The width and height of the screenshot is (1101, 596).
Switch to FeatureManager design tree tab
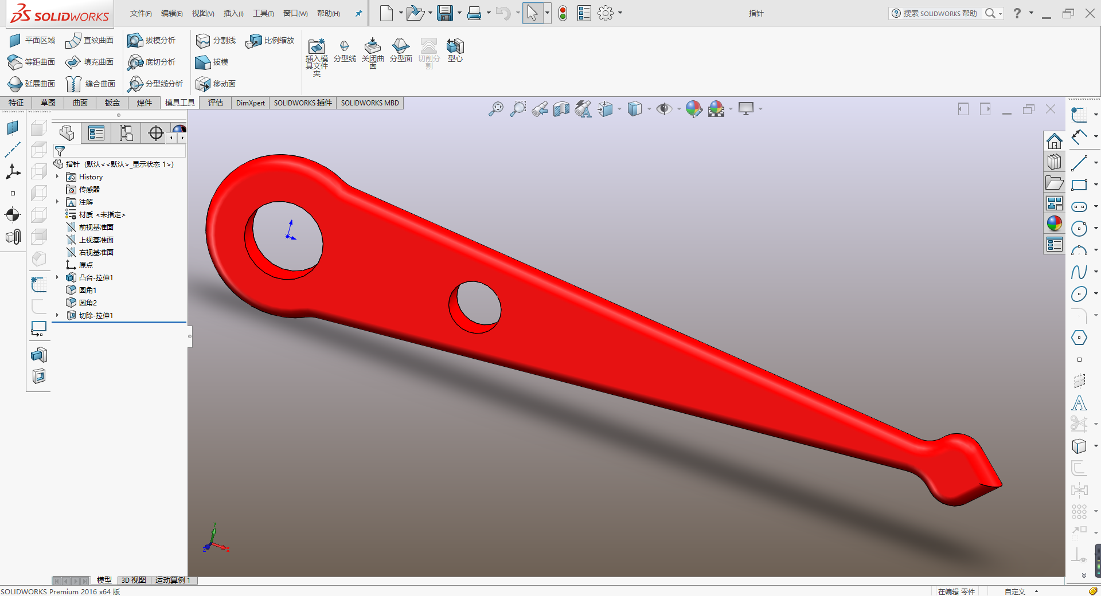click(67, 134)
